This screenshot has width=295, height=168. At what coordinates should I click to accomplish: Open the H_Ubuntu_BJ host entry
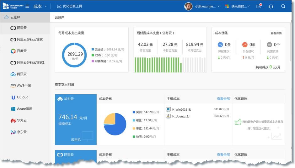[x=181, y=116]
